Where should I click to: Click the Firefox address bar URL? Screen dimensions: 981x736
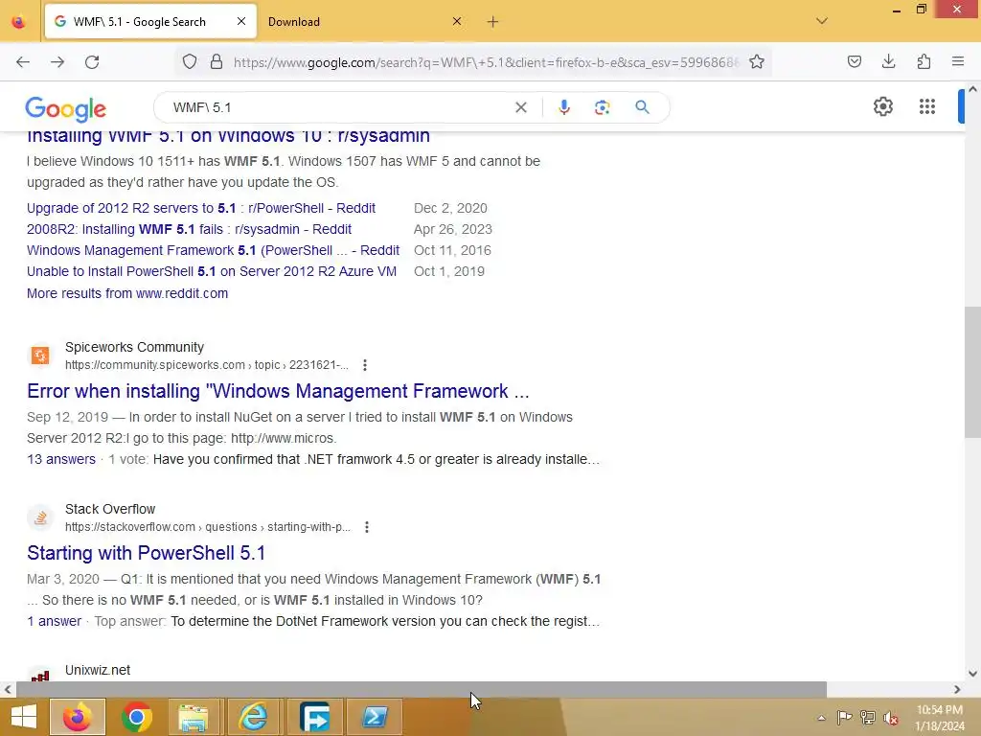pyautogui.click(x=486, y=62)
